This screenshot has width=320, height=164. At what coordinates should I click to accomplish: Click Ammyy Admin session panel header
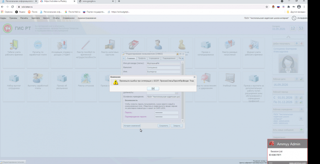tap(287, 144)
